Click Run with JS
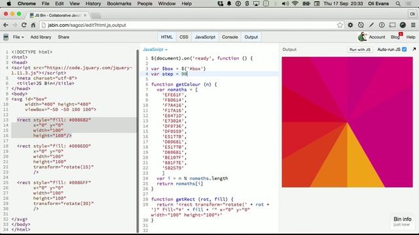The height and width of the screenshot is (235, 419). coord(360,50)
